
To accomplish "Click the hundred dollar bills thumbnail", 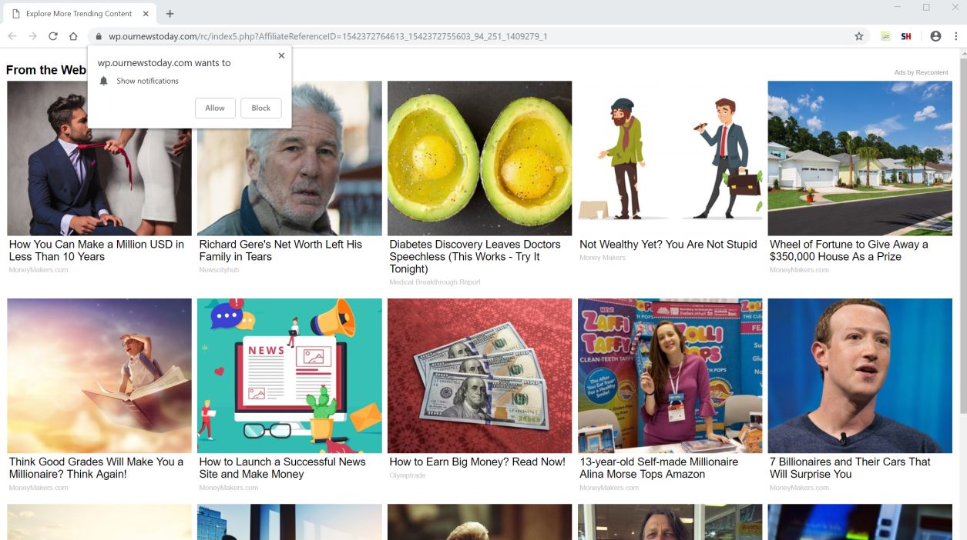I will pyautogui.click(x=479, y=375).
